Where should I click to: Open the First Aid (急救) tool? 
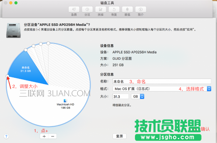tap(74, 9)
